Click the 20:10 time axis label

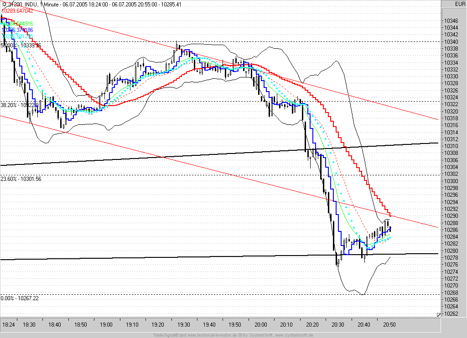click(286, 325)
